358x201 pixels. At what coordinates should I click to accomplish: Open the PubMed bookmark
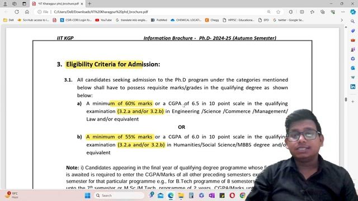click(x=159, y=20)
